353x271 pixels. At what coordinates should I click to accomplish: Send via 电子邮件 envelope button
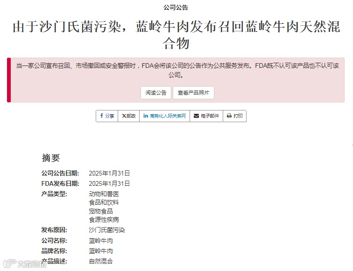click(206, 116)
